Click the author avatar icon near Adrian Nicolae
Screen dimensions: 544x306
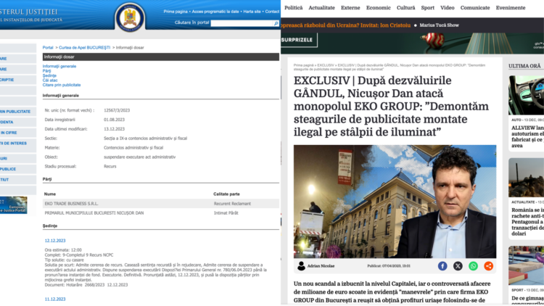click(301, 265)
